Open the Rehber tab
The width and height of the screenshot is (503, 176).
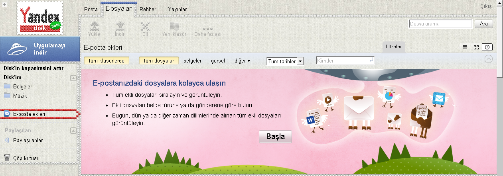click(148, 9)
